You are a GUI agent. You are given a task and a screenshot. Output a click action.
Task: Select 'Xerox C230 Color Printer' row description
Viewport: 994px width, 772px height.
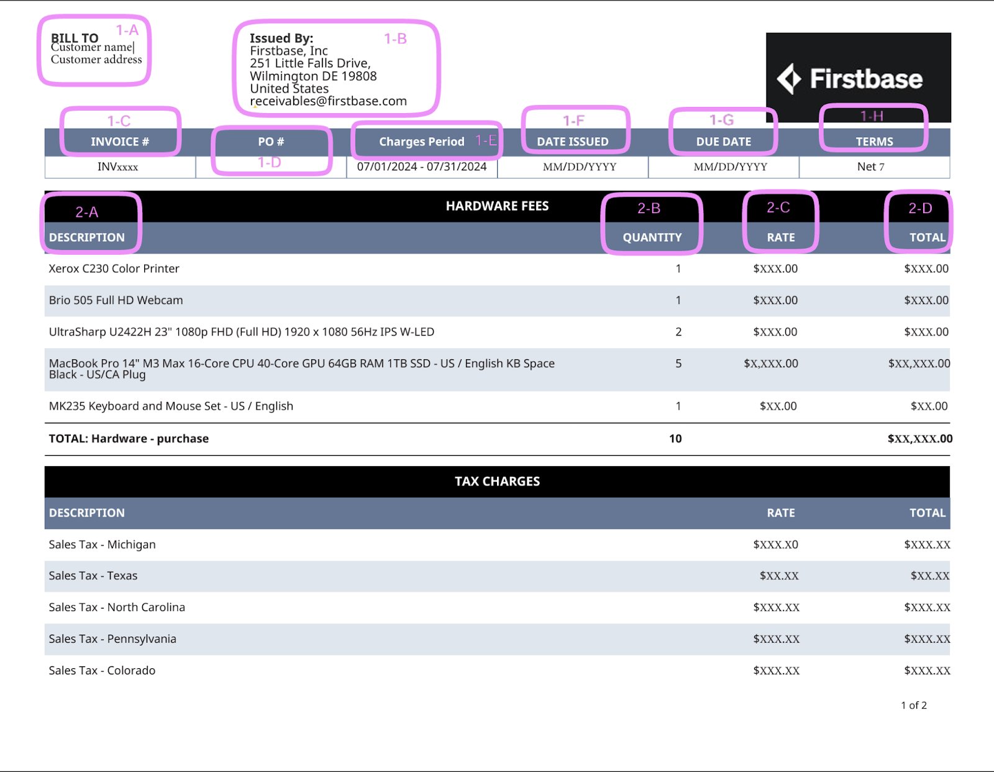[x=114, y=269]
